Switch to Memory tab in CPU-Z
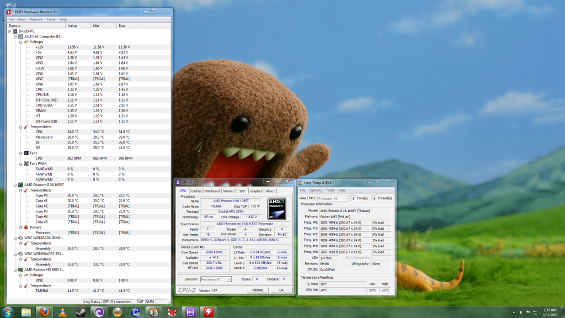The height and width of the screenshot is (318, 565). click(228, 191)
